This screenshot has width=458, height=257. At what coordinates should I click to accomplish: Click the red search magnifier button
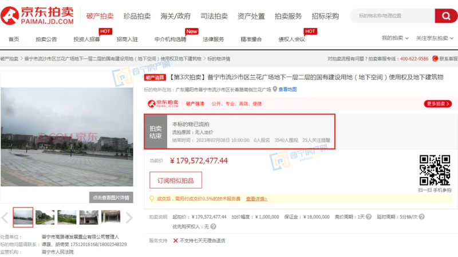click(447, 15)
